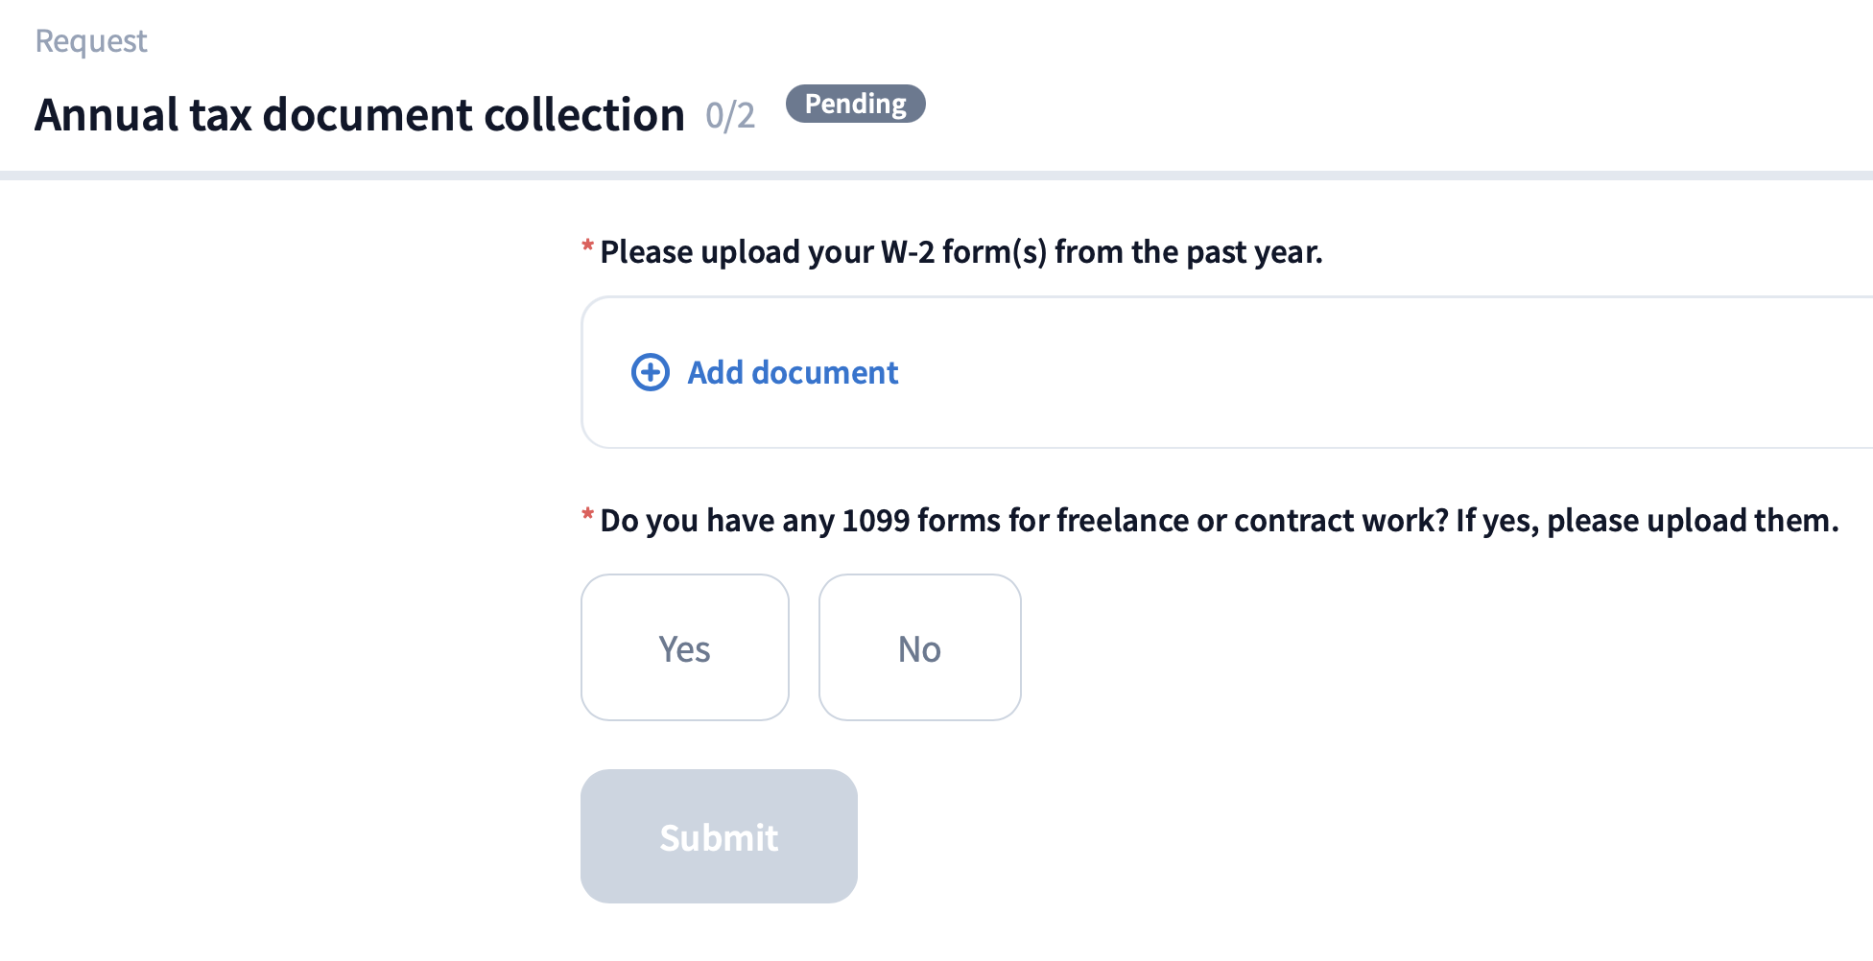Screen dimensions: 1873x961
Task: Choose No for the 1099 forms question
Action: pos(919,648)
